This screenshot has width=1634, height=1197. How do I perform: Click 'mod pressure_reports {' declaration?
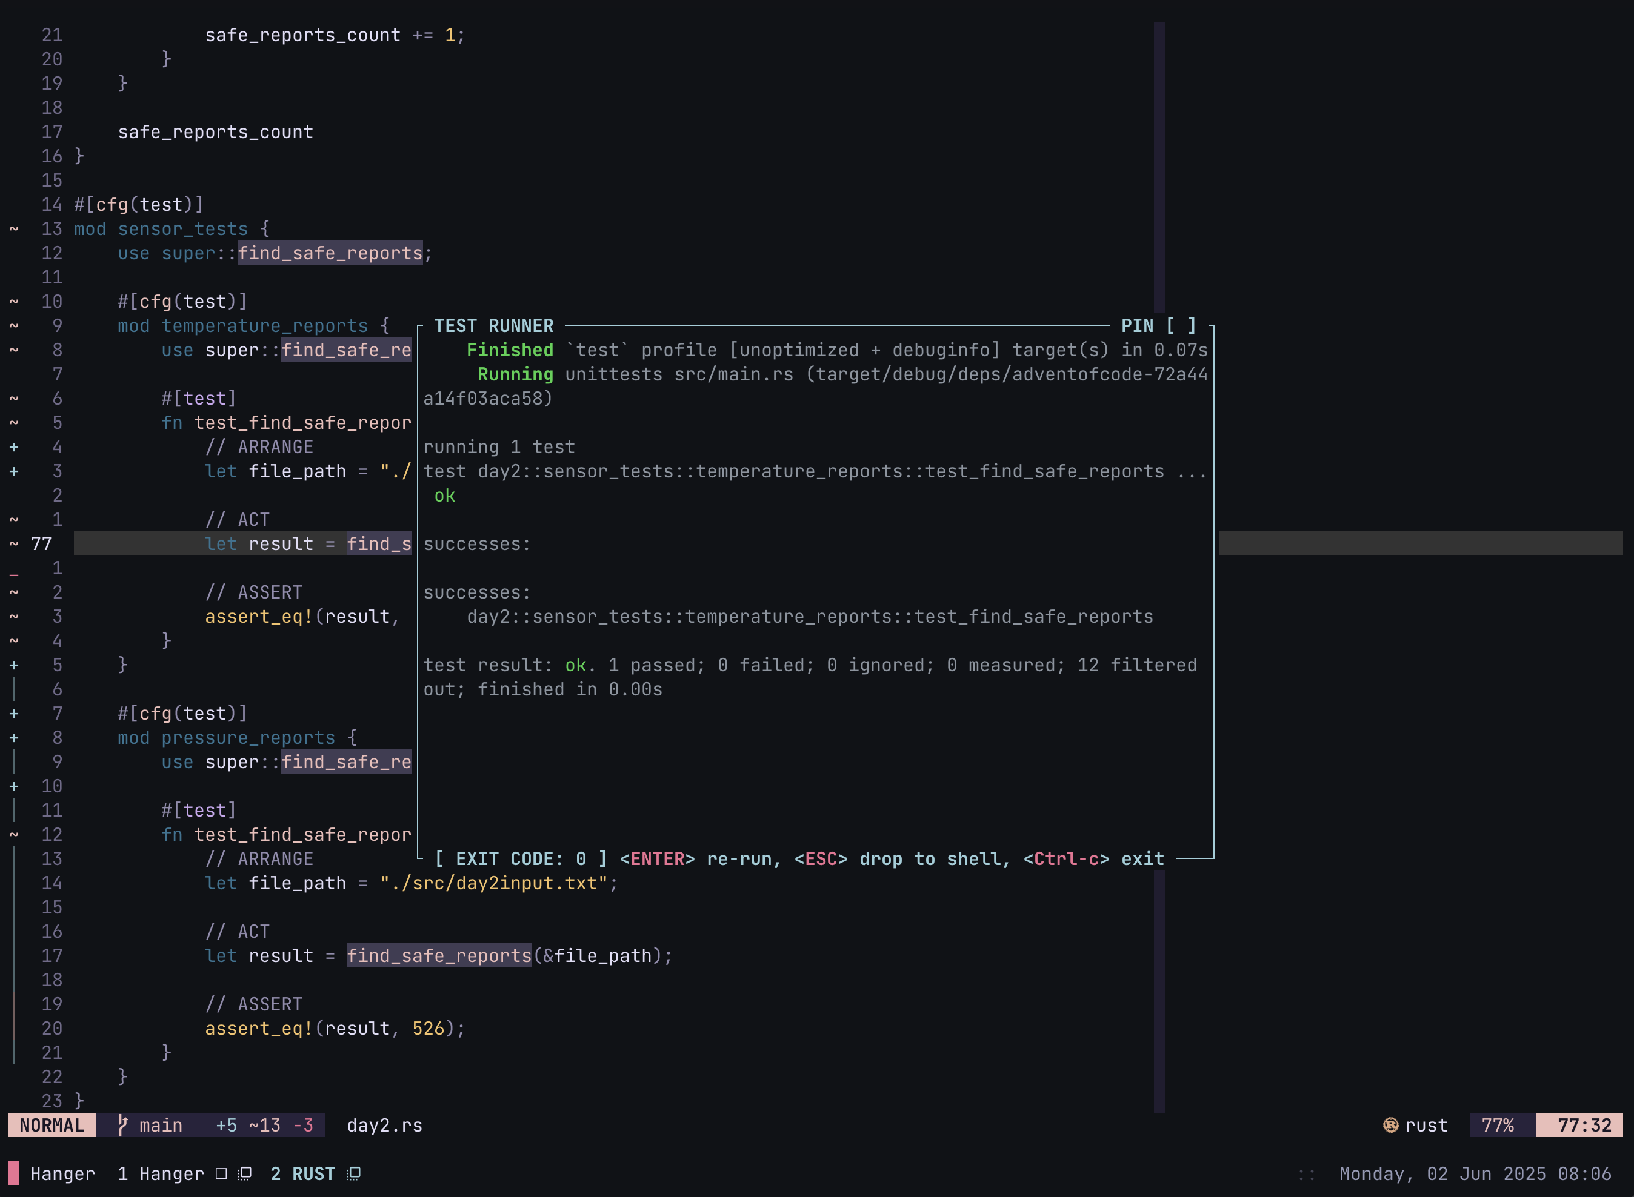[237, 738]
